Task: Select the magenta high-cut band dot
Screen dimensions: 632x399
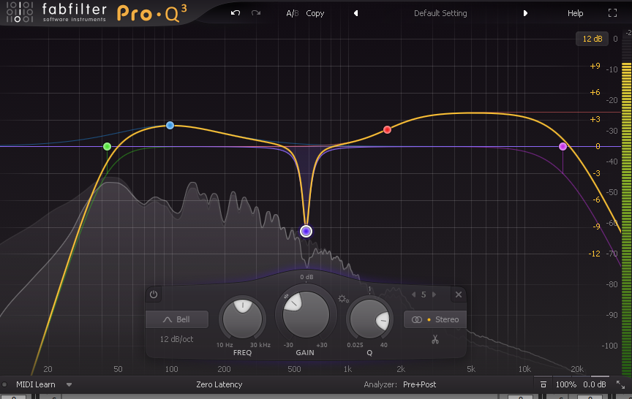Action: (563, 147)
